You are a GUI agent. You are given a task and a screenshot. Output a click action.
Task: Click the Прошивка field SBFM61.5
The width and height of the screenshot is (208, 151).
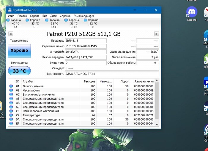pyautogui.click(x=86, y=41)
